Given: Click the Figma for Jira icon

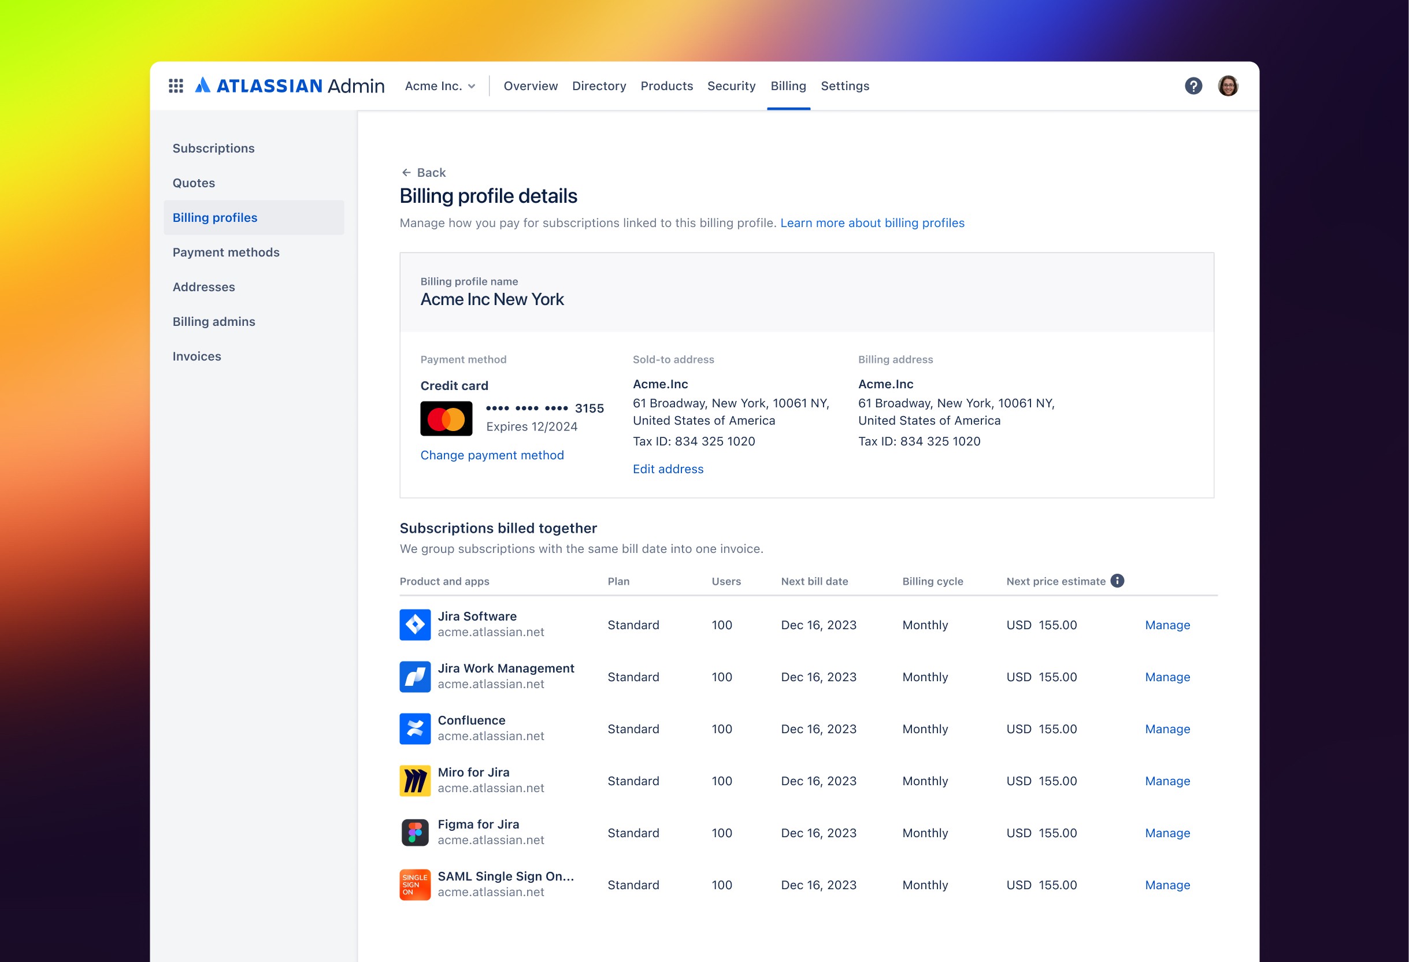Looking at the screenshot, I should (x=416, y=832).
